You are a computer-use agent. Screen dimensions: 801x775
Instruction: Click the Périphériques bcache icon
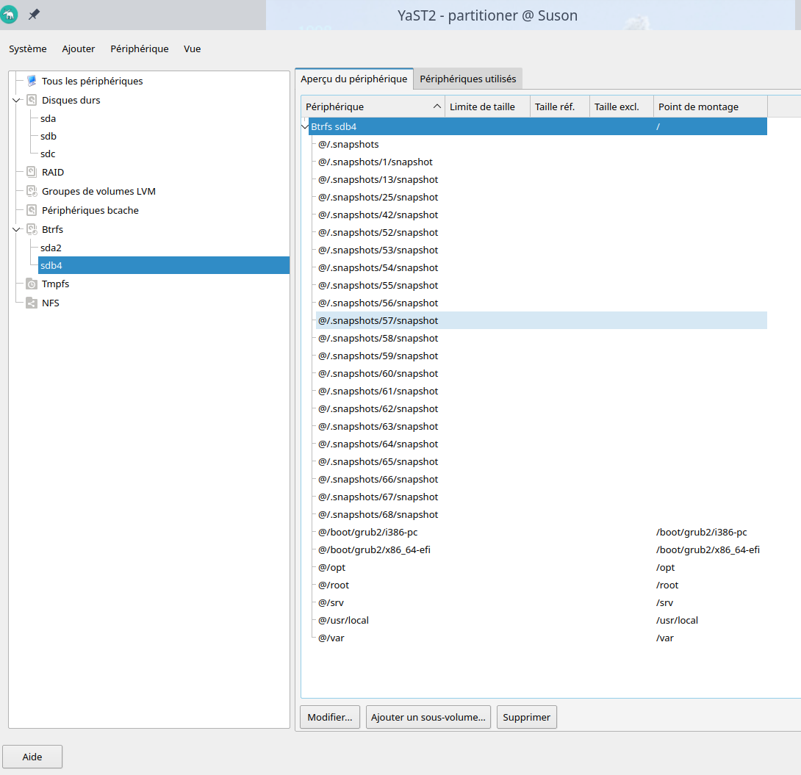click(x=32, y=210)
